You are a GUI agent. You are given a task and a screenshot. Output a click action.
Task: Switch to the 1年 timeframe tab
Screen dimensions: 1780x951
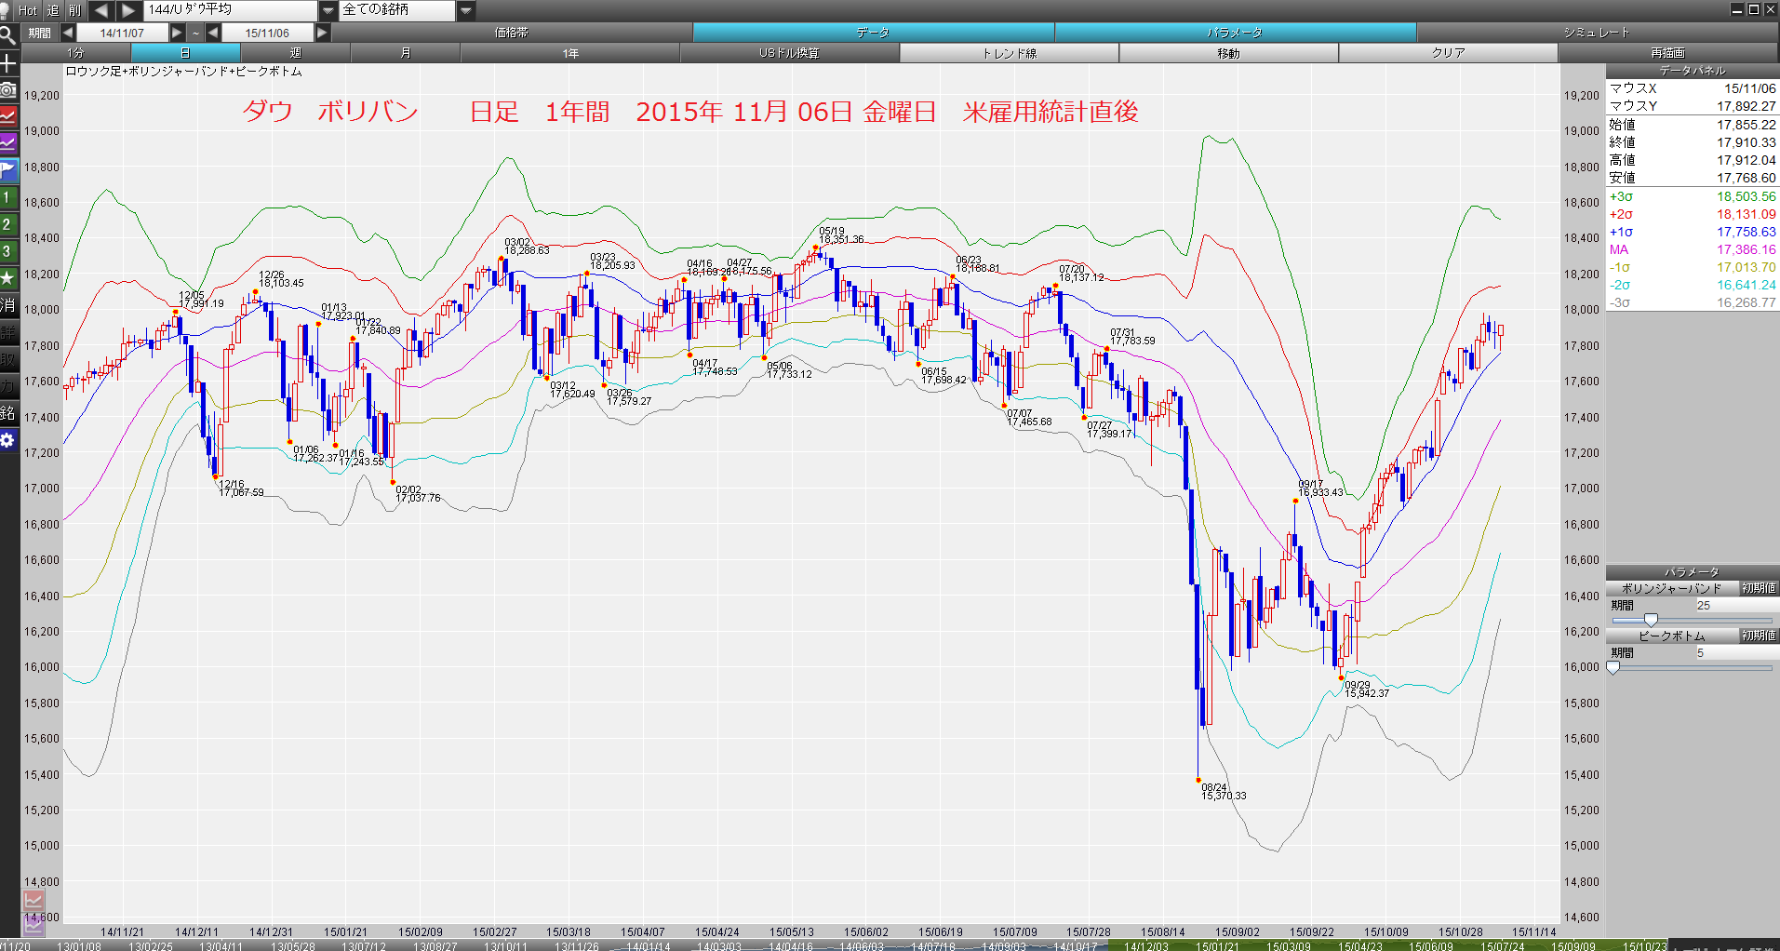570,53
